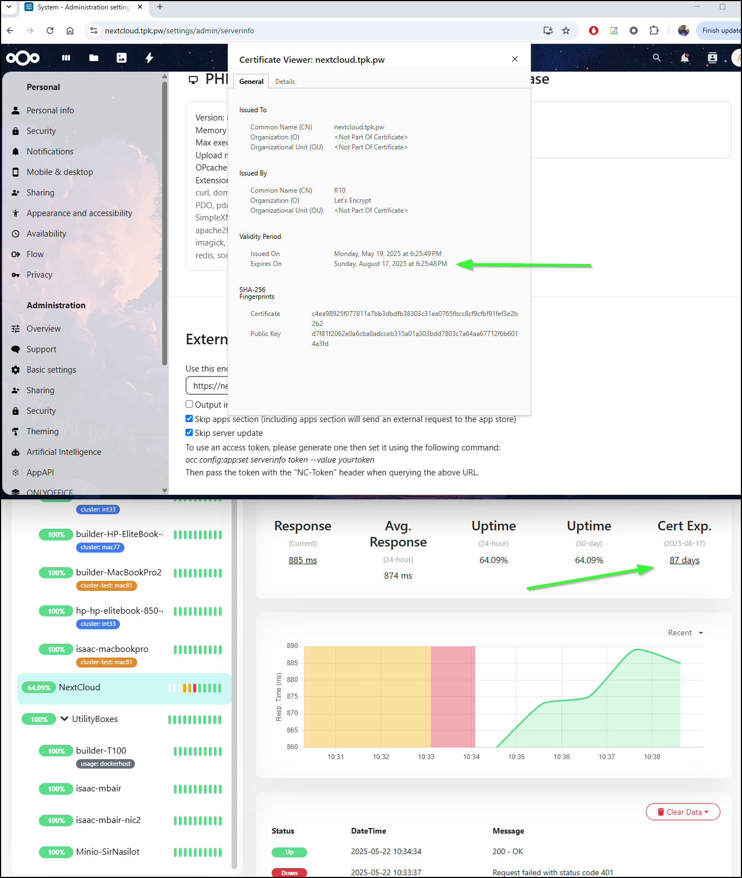Uncheck Skip apps section checkbox

tap(189, 419)
